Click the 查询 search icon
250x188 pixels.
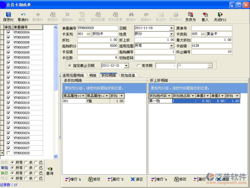[50, 169]
